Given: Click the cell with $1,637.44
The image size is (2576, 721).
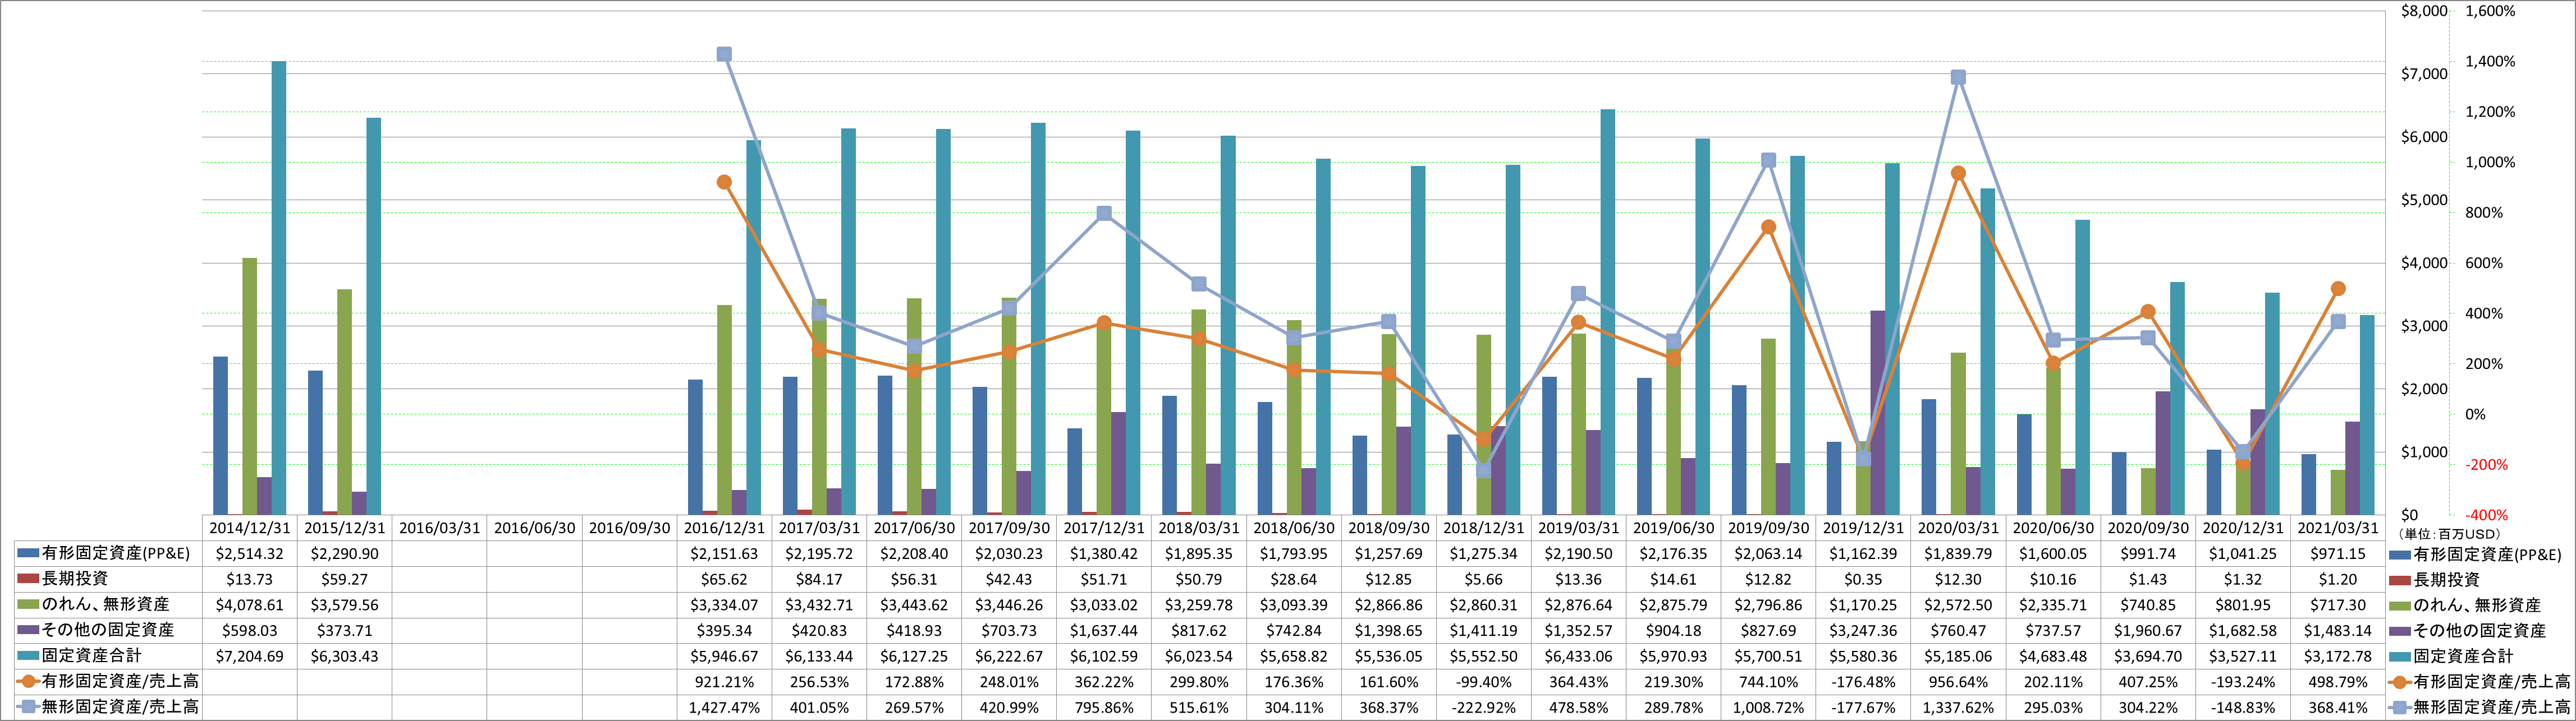Looking at the screenshot, I should pos(1104,630).
